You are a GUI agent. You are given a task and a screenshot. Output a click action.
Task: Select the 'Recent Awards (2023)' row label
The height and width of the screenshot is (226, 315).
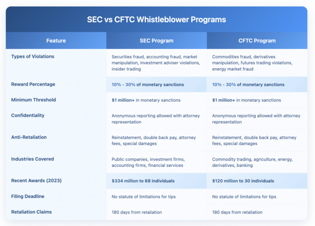point(36,181)
